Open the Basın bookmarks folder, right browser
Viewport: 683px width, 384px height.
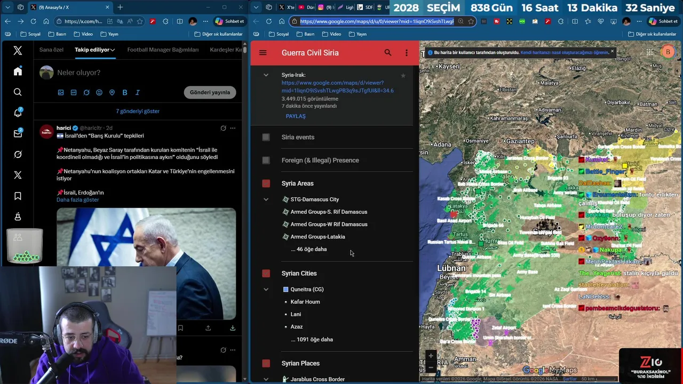(305, 34)
